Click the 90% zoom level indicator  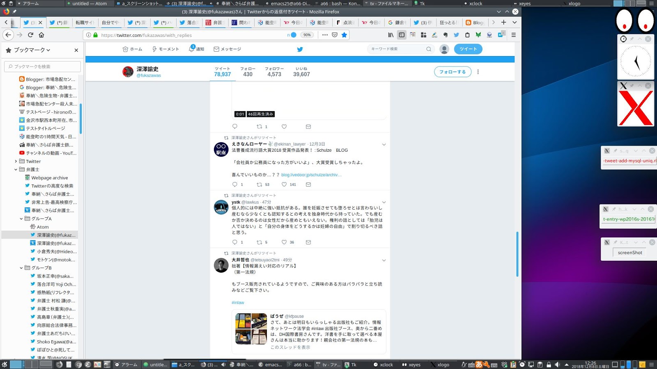[307, 35]
